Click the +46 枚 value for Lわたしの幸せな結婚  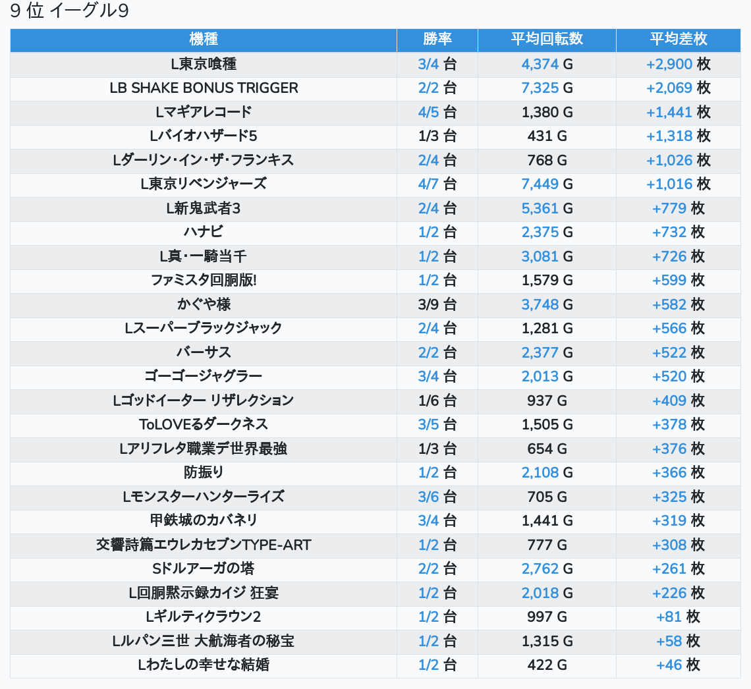[678, 665]
